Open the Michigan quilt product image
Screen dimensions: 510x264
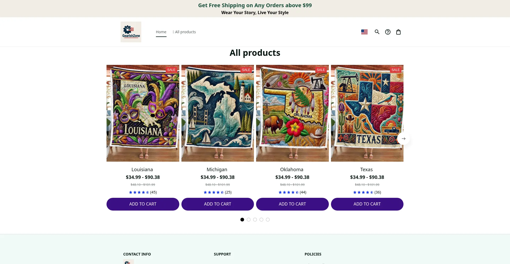coord(218,113)
